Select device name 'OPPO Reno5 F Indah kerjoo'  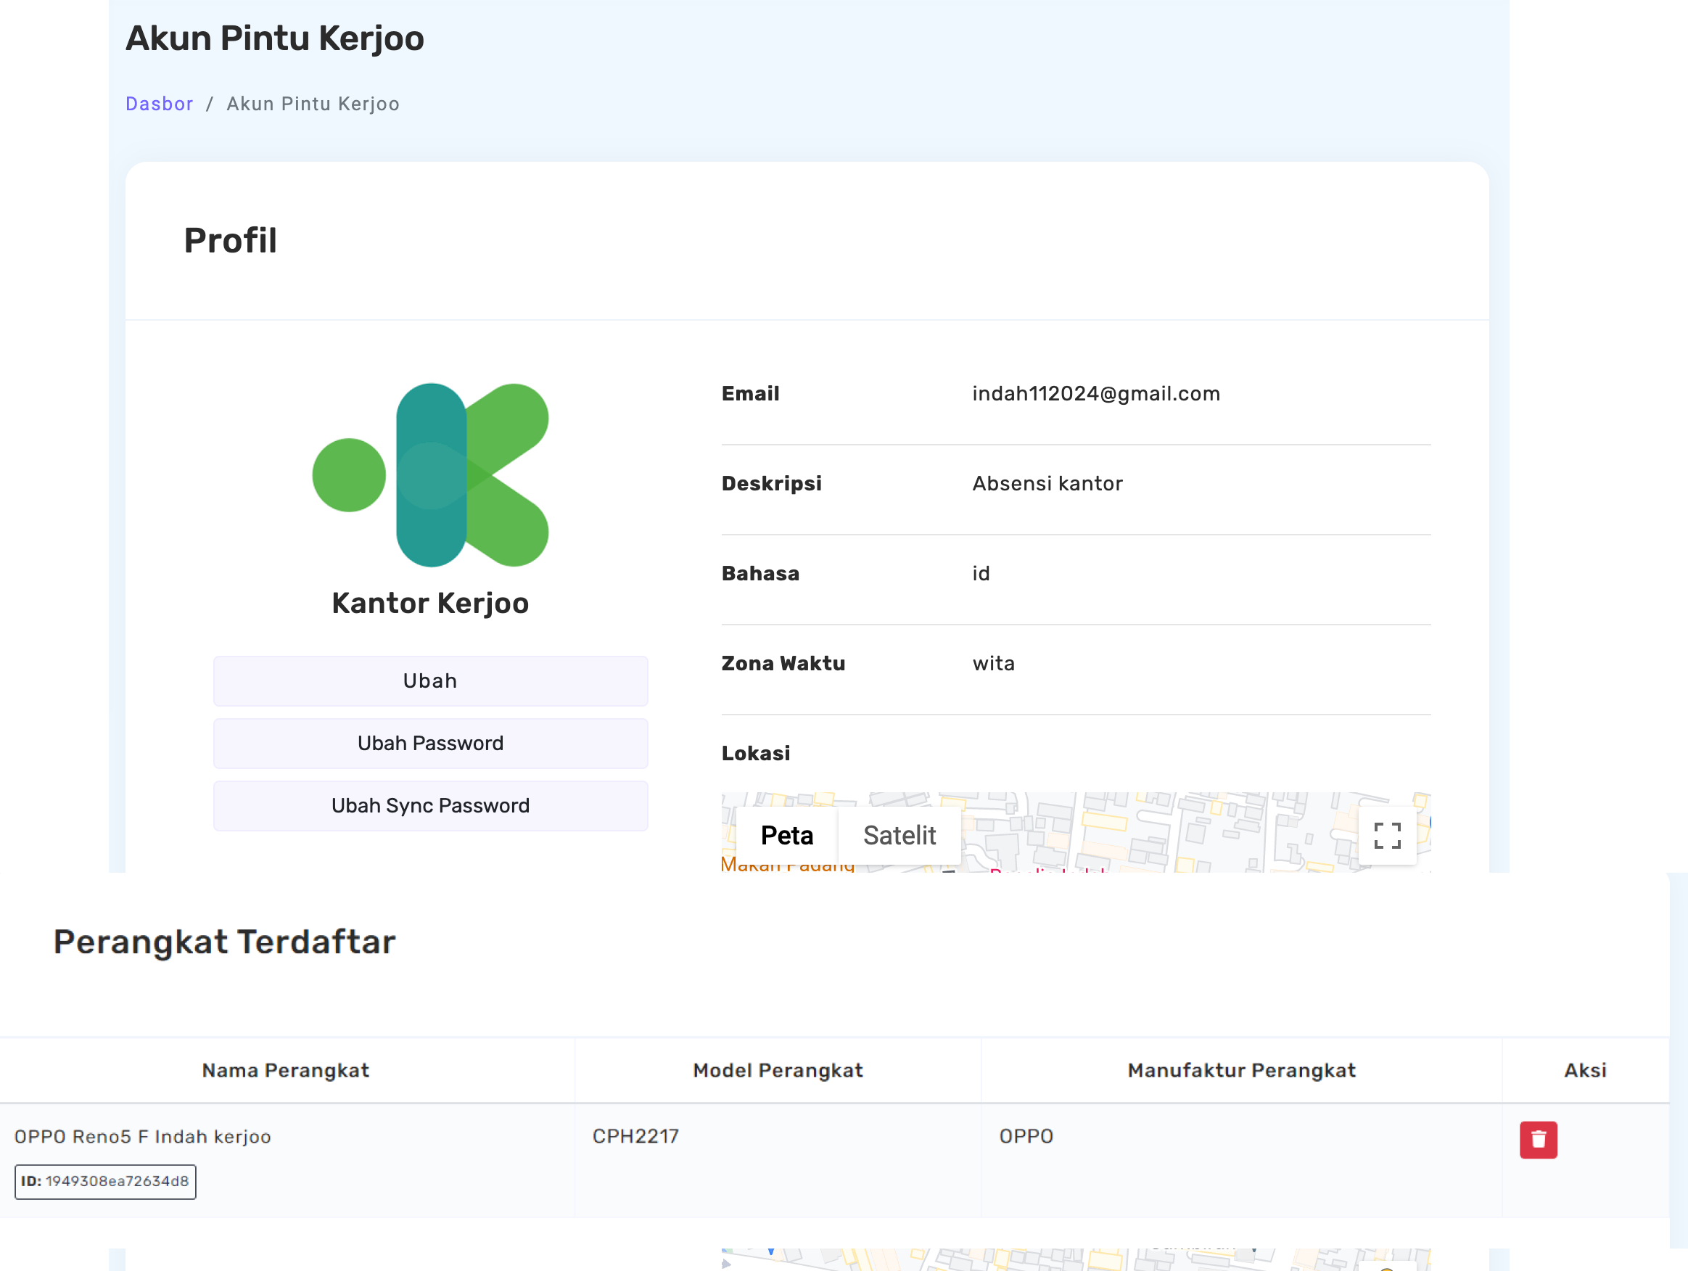pos(143,1137)
